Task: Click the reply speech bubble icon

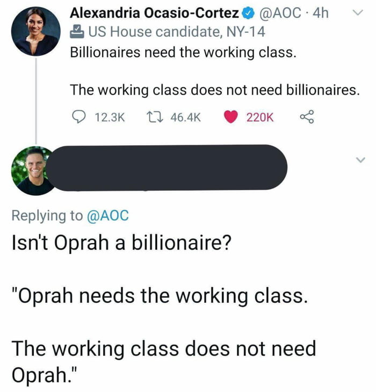Action: pos(78,117)
